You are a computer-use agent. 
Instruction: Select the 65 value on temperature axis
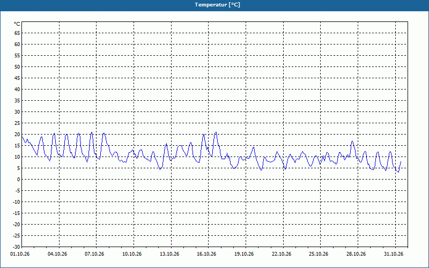click(x=17, y=33)
